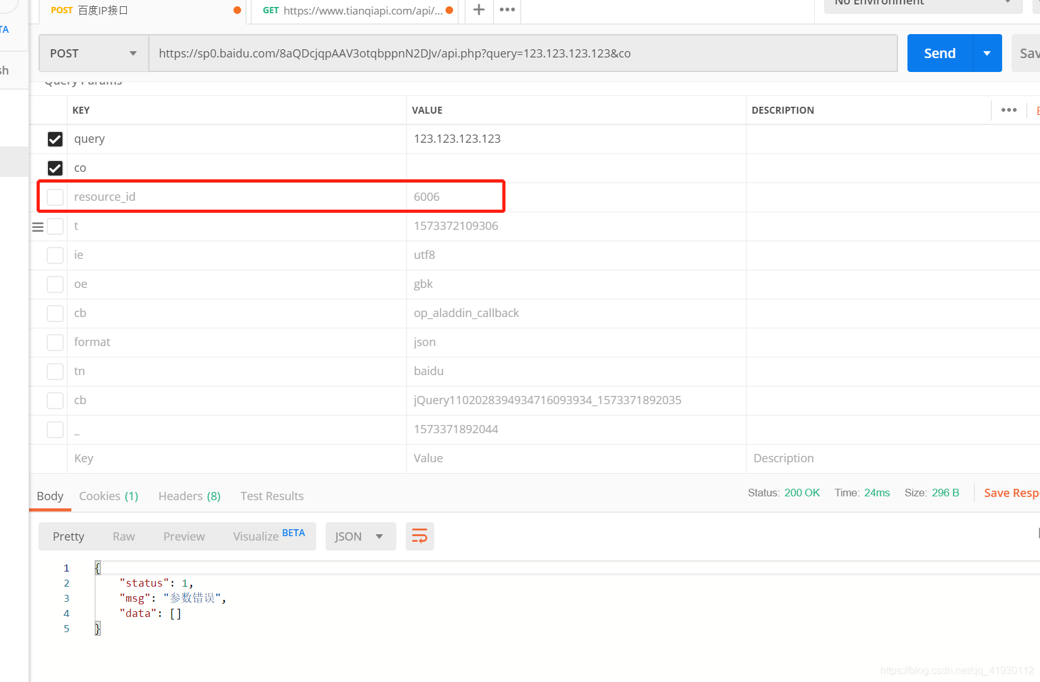Click the format value json

click(x=425, y=342)
